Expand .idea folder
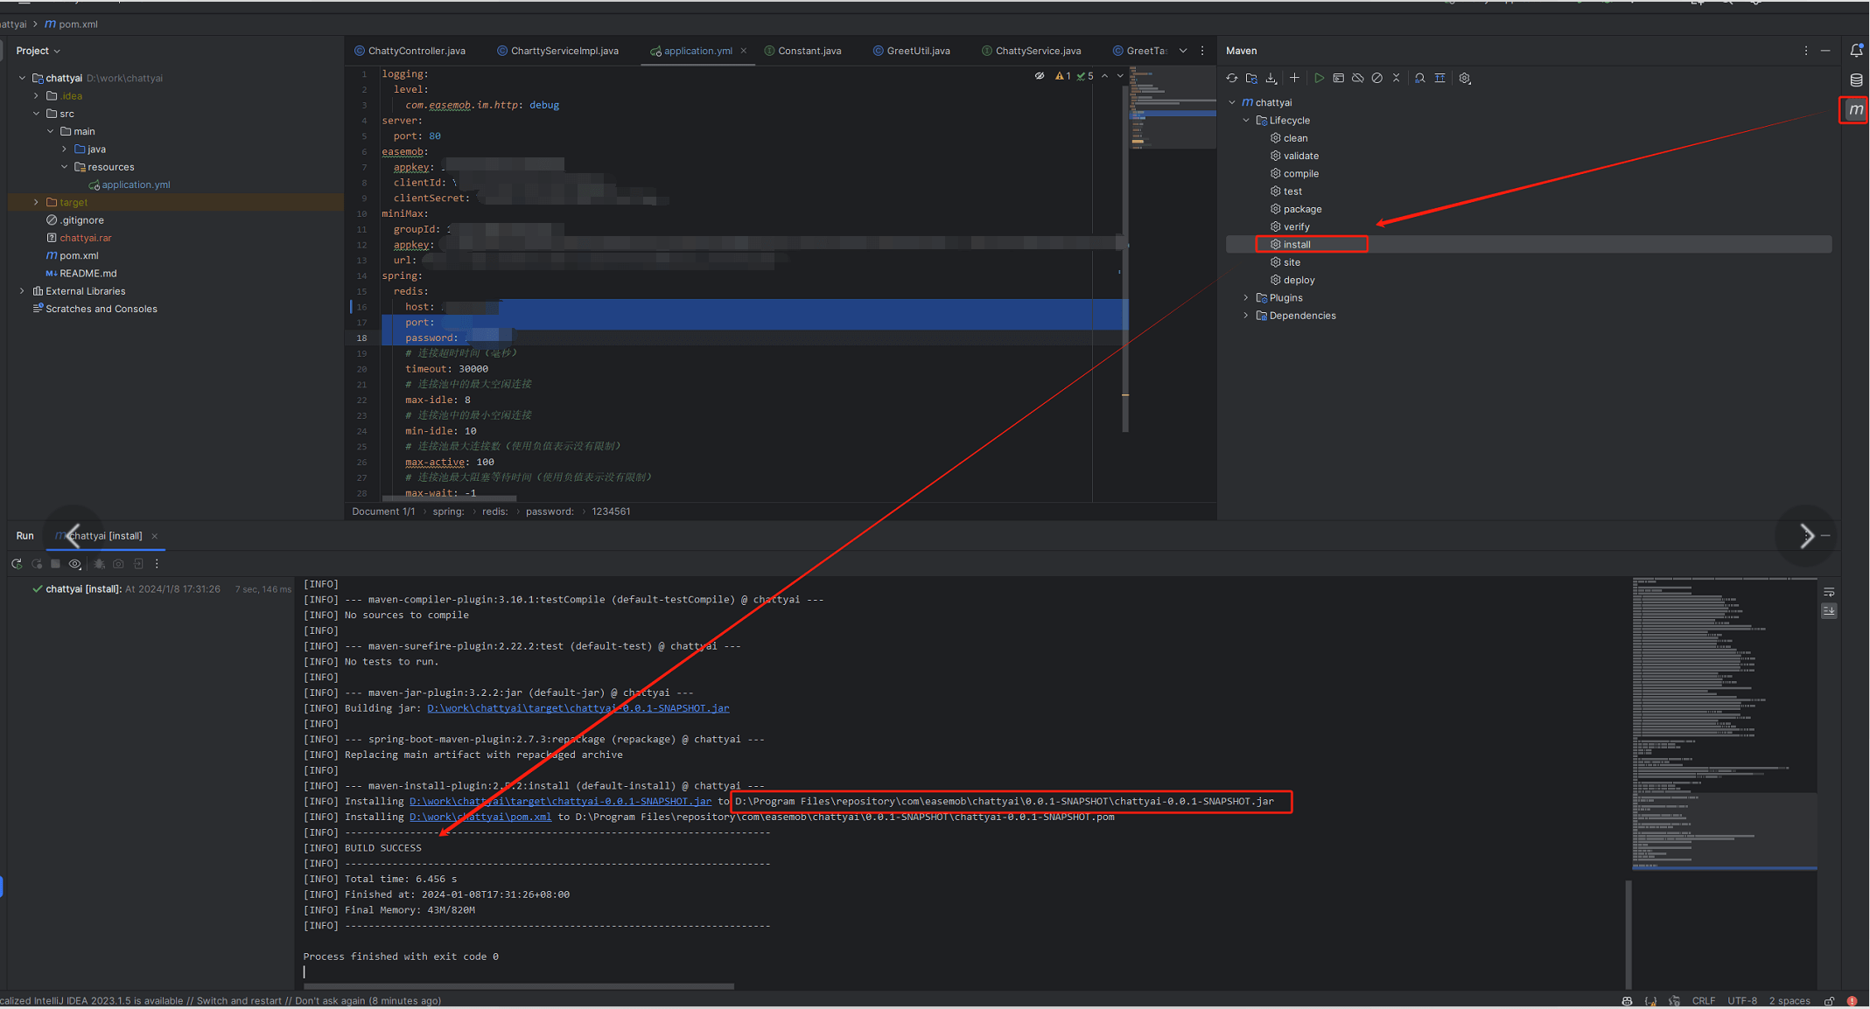This screenshot has width=1870, height=1009. pos(36,96)
